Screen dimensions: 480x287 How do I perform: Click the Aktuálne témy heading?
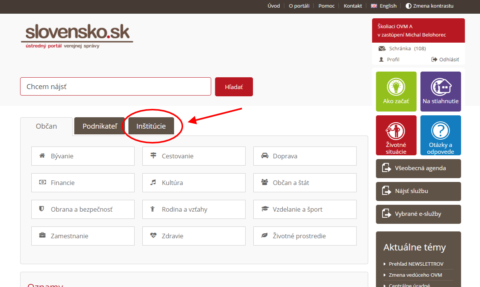click(x=414, y=247)
